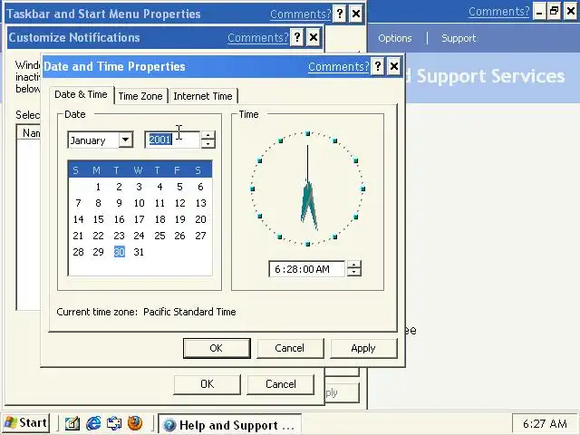Increase the time with up spinner
580x435 pixels.
point(354,265)
